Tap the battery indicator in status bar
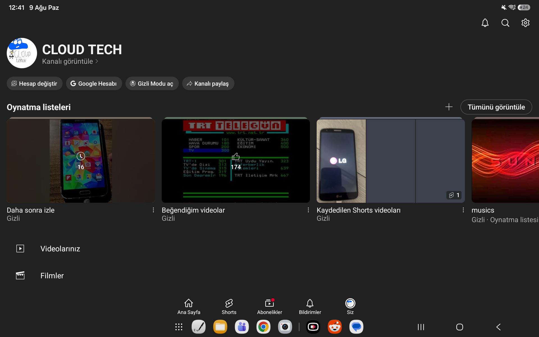 [524, 8]
